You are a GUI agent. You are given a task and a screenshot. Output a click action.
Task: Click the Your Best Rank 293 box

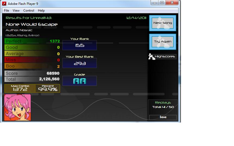pyautogui.click(x=80, y=63)
